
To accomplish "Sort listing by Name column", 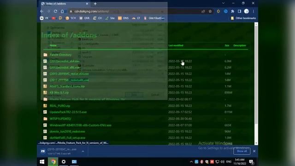I will (x=53, y=45).
